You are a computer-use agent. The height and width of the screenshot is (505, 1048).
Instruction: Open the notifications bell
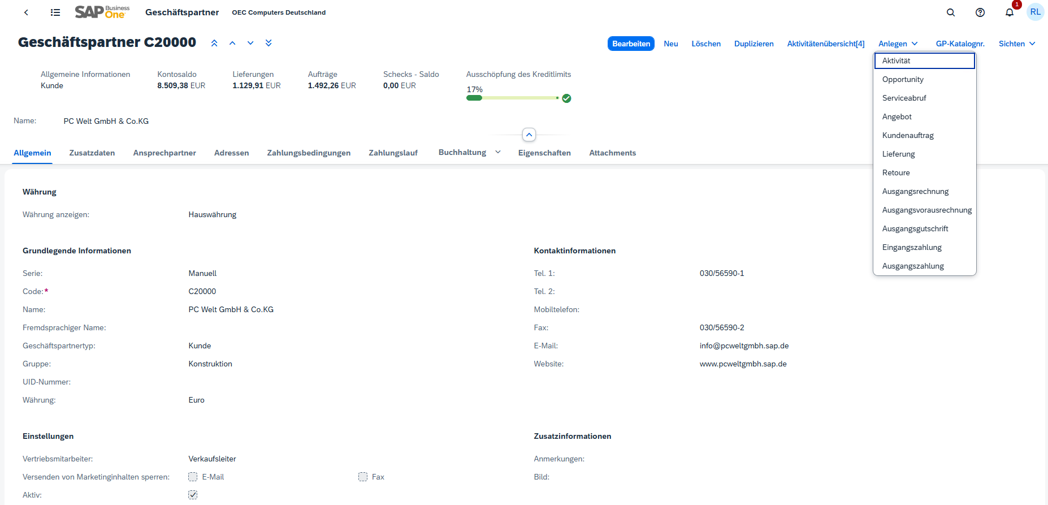(1010, 12)
